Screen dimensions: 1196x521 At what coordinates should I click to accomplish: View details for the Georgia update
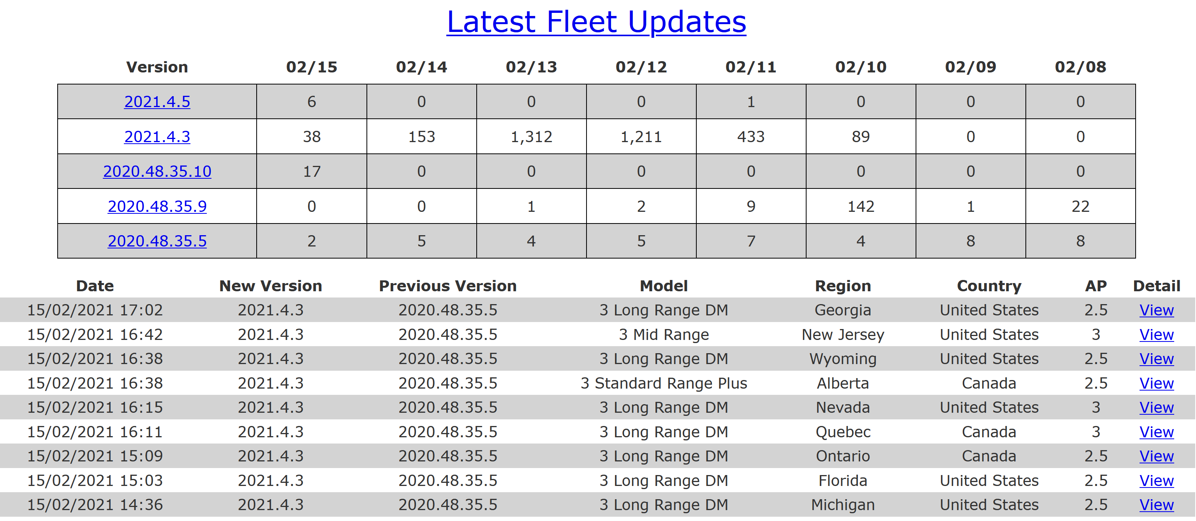pos(1156,310)
